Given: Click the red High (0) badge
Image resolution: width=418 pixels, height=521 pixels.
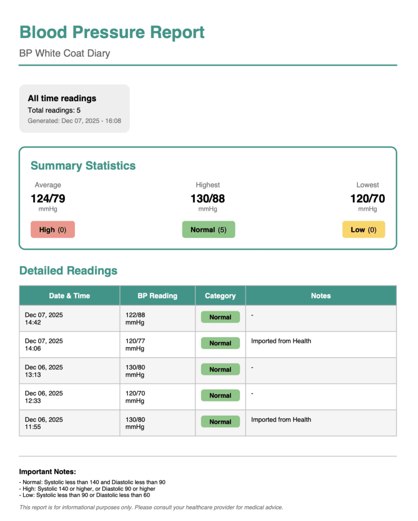Looking at the screenshot, I should coord(53,229).
